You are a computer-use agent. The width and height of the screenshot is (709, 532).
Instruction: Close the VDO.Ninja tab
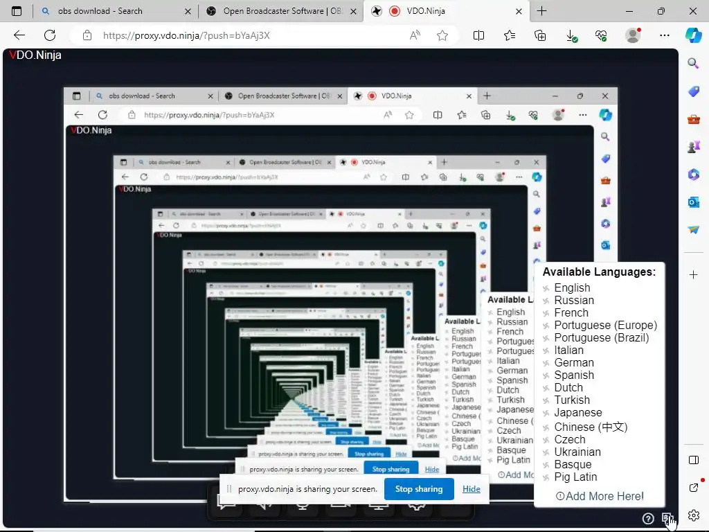(x=519, y=11)
